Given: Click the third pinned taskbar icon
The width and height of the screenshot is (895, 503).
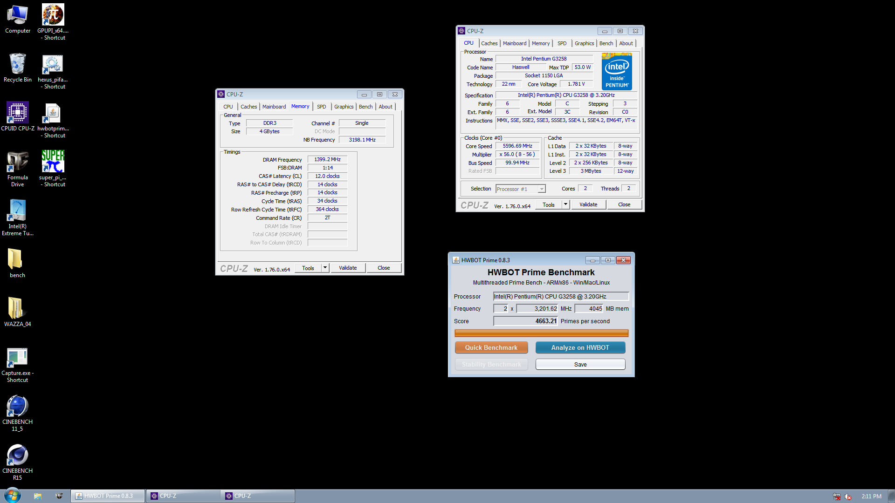Looking at the screenshot, I should (59, 496).
